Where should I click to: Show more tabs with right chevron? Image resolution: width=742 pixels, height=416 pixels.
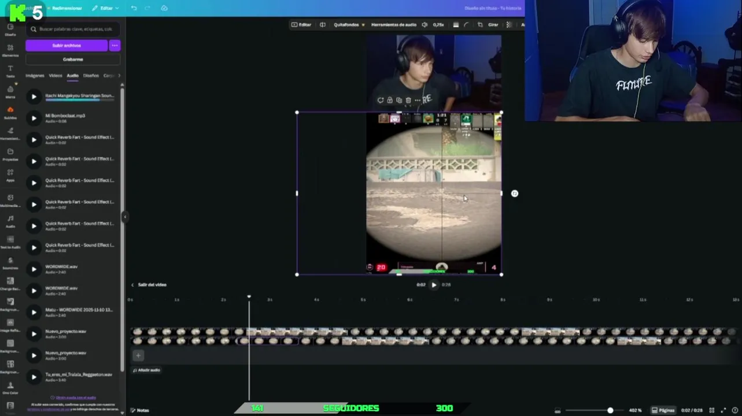click(x=119, y=76)
